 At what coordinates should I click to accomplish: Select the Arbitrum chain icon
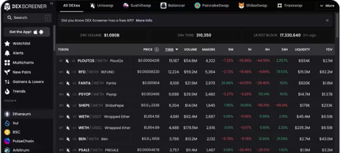coord(7,150)
